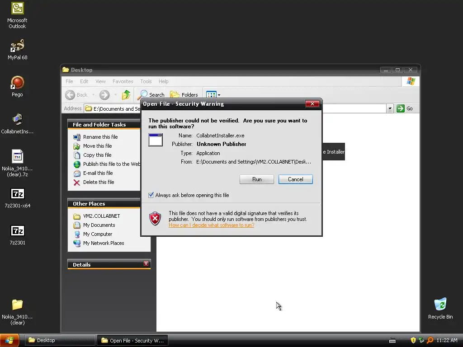Viewport: 463px width, 347px height.
Task: Open the Edit menu
Action: tap(84, 81)
